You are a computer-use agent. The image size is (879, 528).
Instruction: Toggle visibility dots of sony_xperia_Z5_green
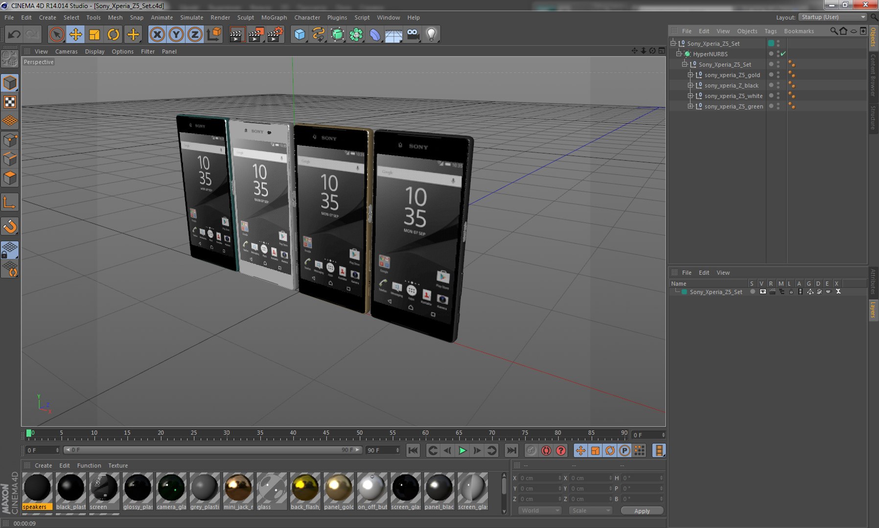click(778, 106)
